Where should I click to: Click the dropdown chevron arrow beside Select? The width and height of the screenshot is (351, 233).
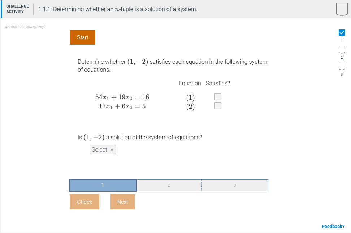112,150
